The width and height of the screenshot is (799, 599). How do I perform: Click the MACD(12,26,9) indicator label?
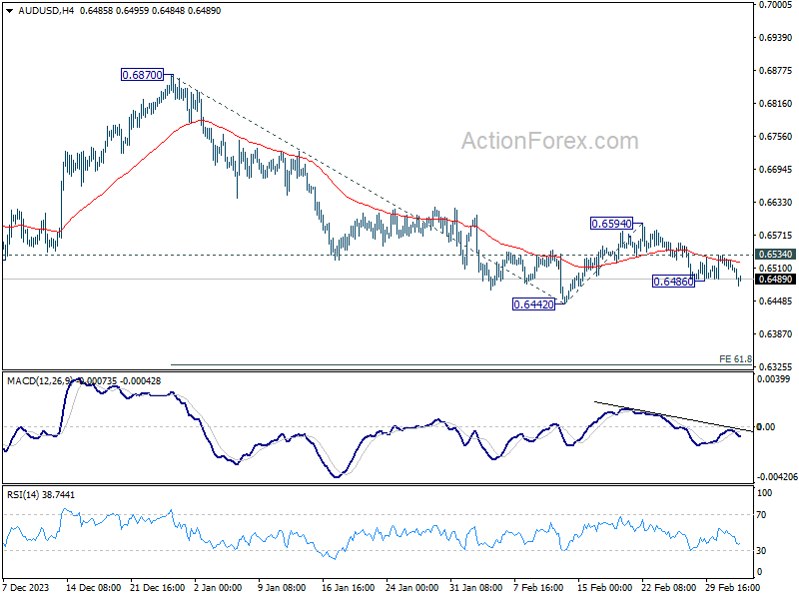point(40,381)
